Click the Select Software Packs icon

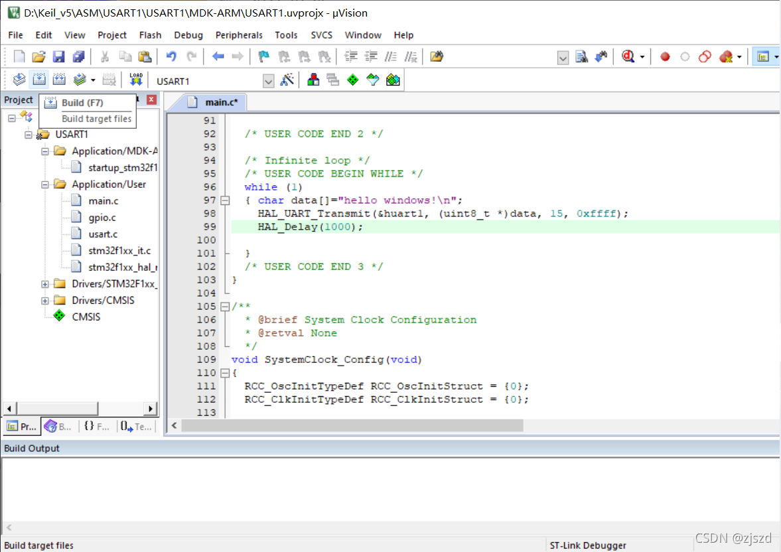coord(372,80)
